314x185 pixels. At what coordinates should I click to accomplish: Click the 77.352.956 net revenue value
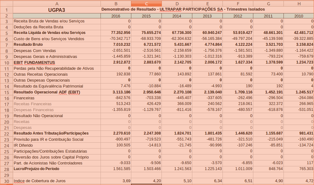121,33
